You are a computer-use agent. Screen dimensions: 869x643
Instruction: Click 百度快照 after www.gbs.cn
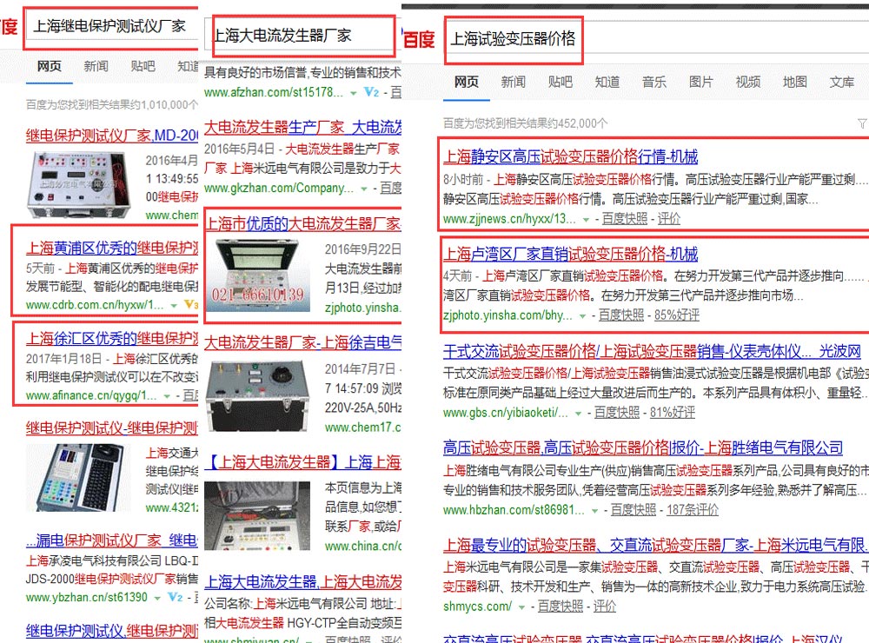(x=617, y=413)
